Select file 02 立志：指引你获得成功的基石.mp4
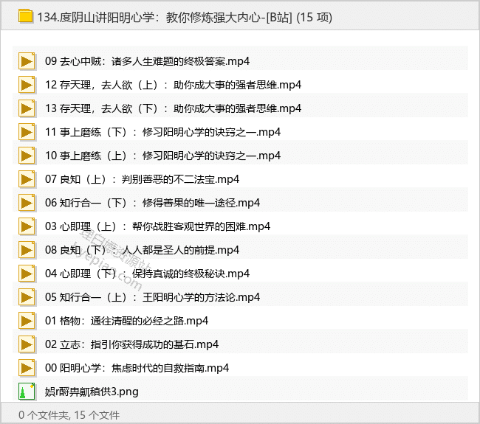This screenshot has width=480, height=424. [x=131, y=344]
